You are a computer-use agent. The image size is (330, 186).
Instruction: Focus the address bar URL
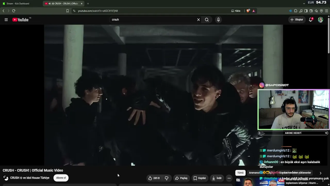98,11
